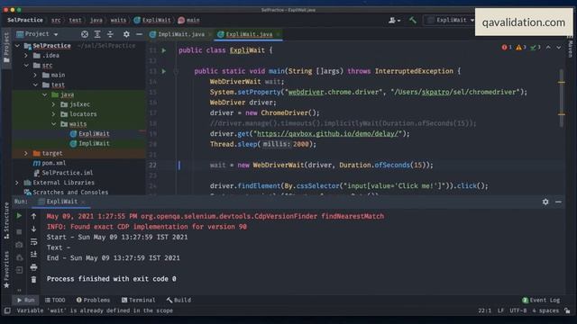Print the Run console output

(33, 267)
